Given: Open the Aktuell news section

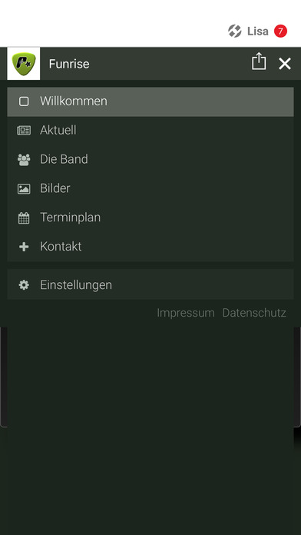Looking at the screenshot, I should pos(150,131).
